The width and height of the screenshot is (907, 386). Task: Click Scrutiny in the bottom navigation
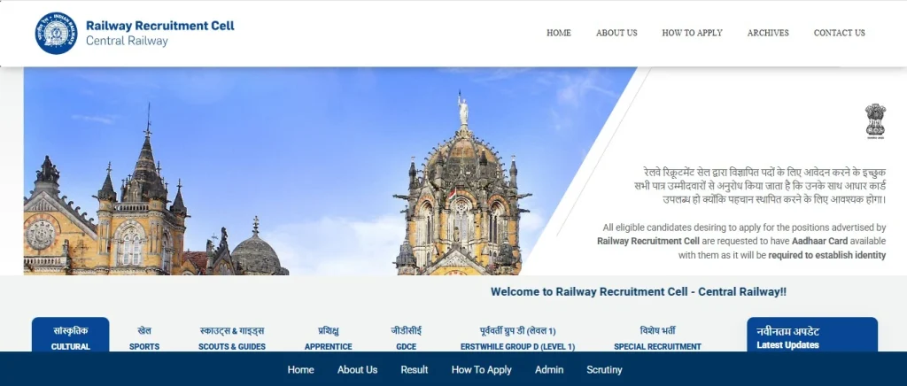[604, 369]
